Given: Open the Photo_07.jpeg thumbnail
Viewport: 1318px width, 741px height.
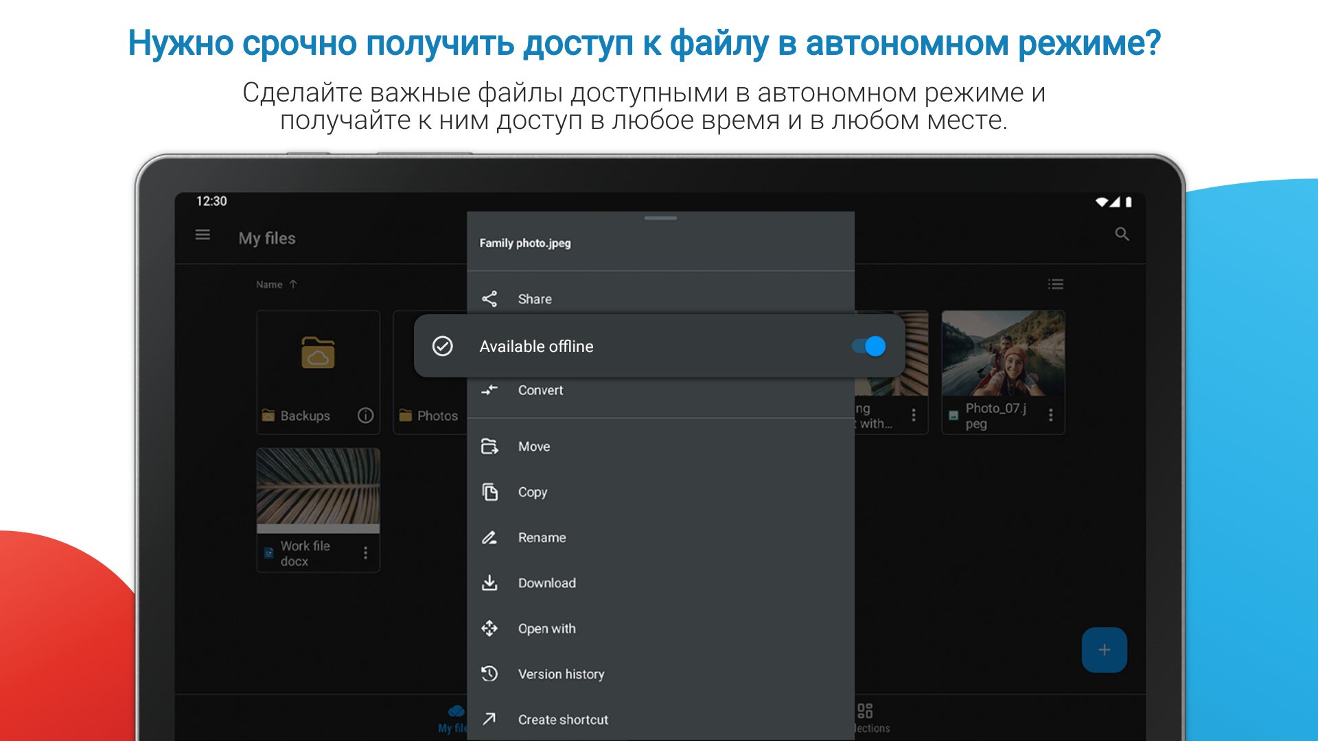Looking at the screenshot, I should 1002,353.
